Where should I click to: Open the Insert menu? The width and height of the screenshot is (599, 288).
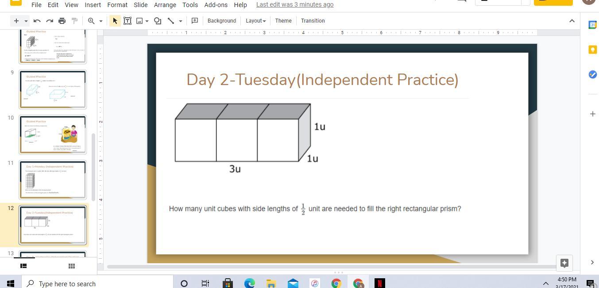[93, 4]
